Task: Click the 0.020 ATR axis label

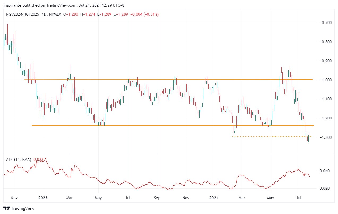Action: (326, 188)
